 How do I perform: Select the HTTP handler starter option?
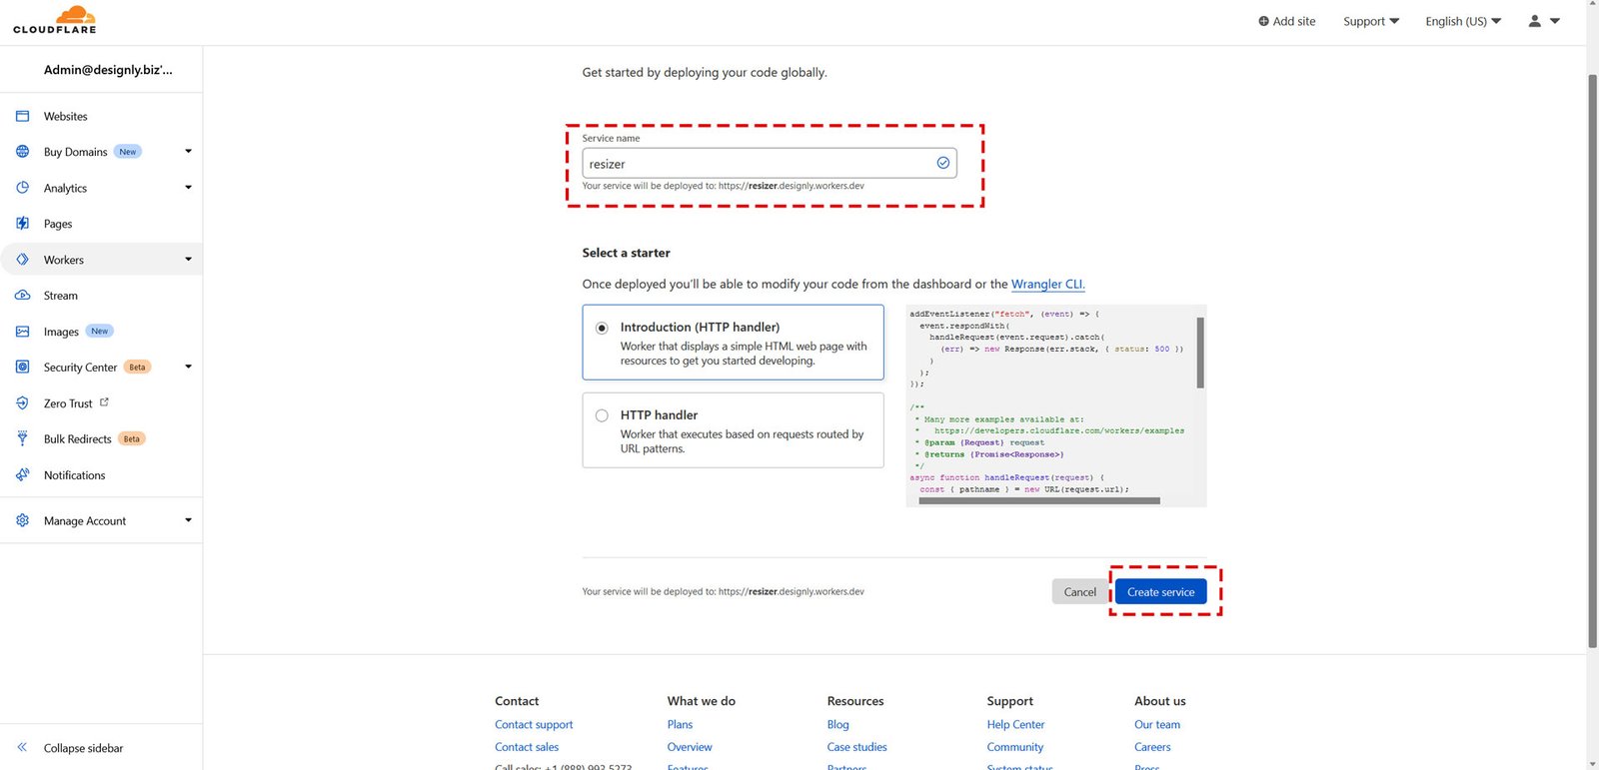(602, 415)
